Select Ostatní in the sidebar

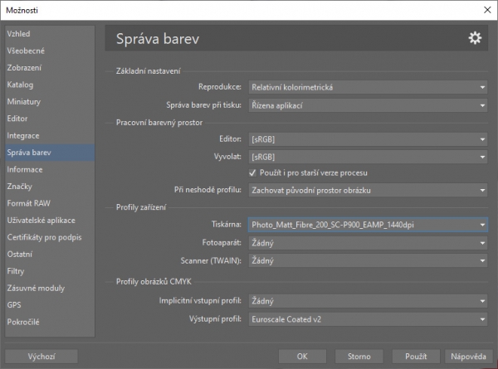coord(50,254)
